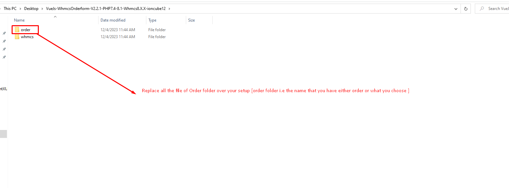Go to Desktop in the breadcrumb path
The image size is (509, 188).
[31, 9]
